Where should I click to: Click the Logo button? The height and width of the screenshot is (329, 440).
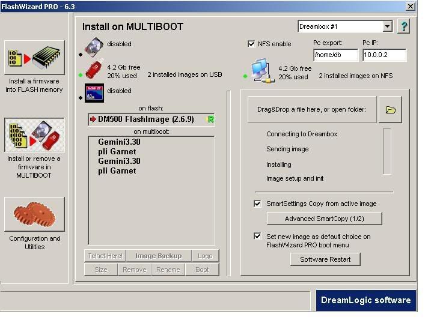coord(205,256)
